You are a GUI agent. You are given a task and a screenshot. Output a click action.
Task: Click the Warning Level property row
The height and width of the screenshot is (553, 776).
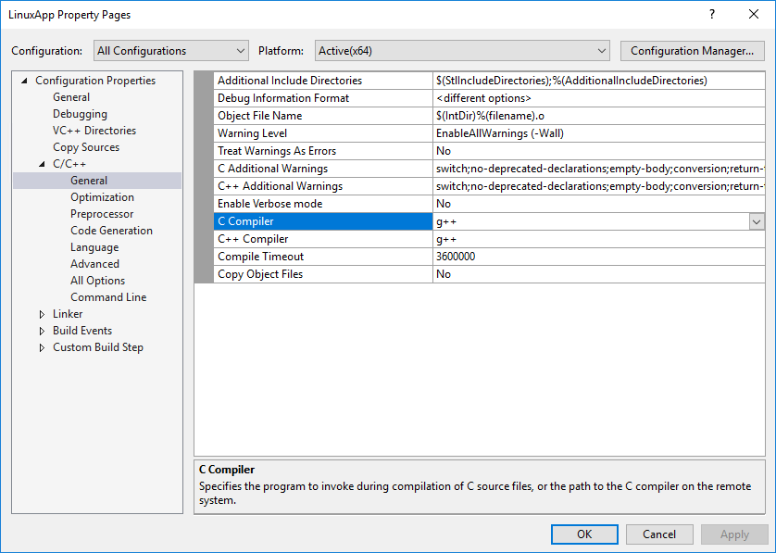[x=322, y=133]
